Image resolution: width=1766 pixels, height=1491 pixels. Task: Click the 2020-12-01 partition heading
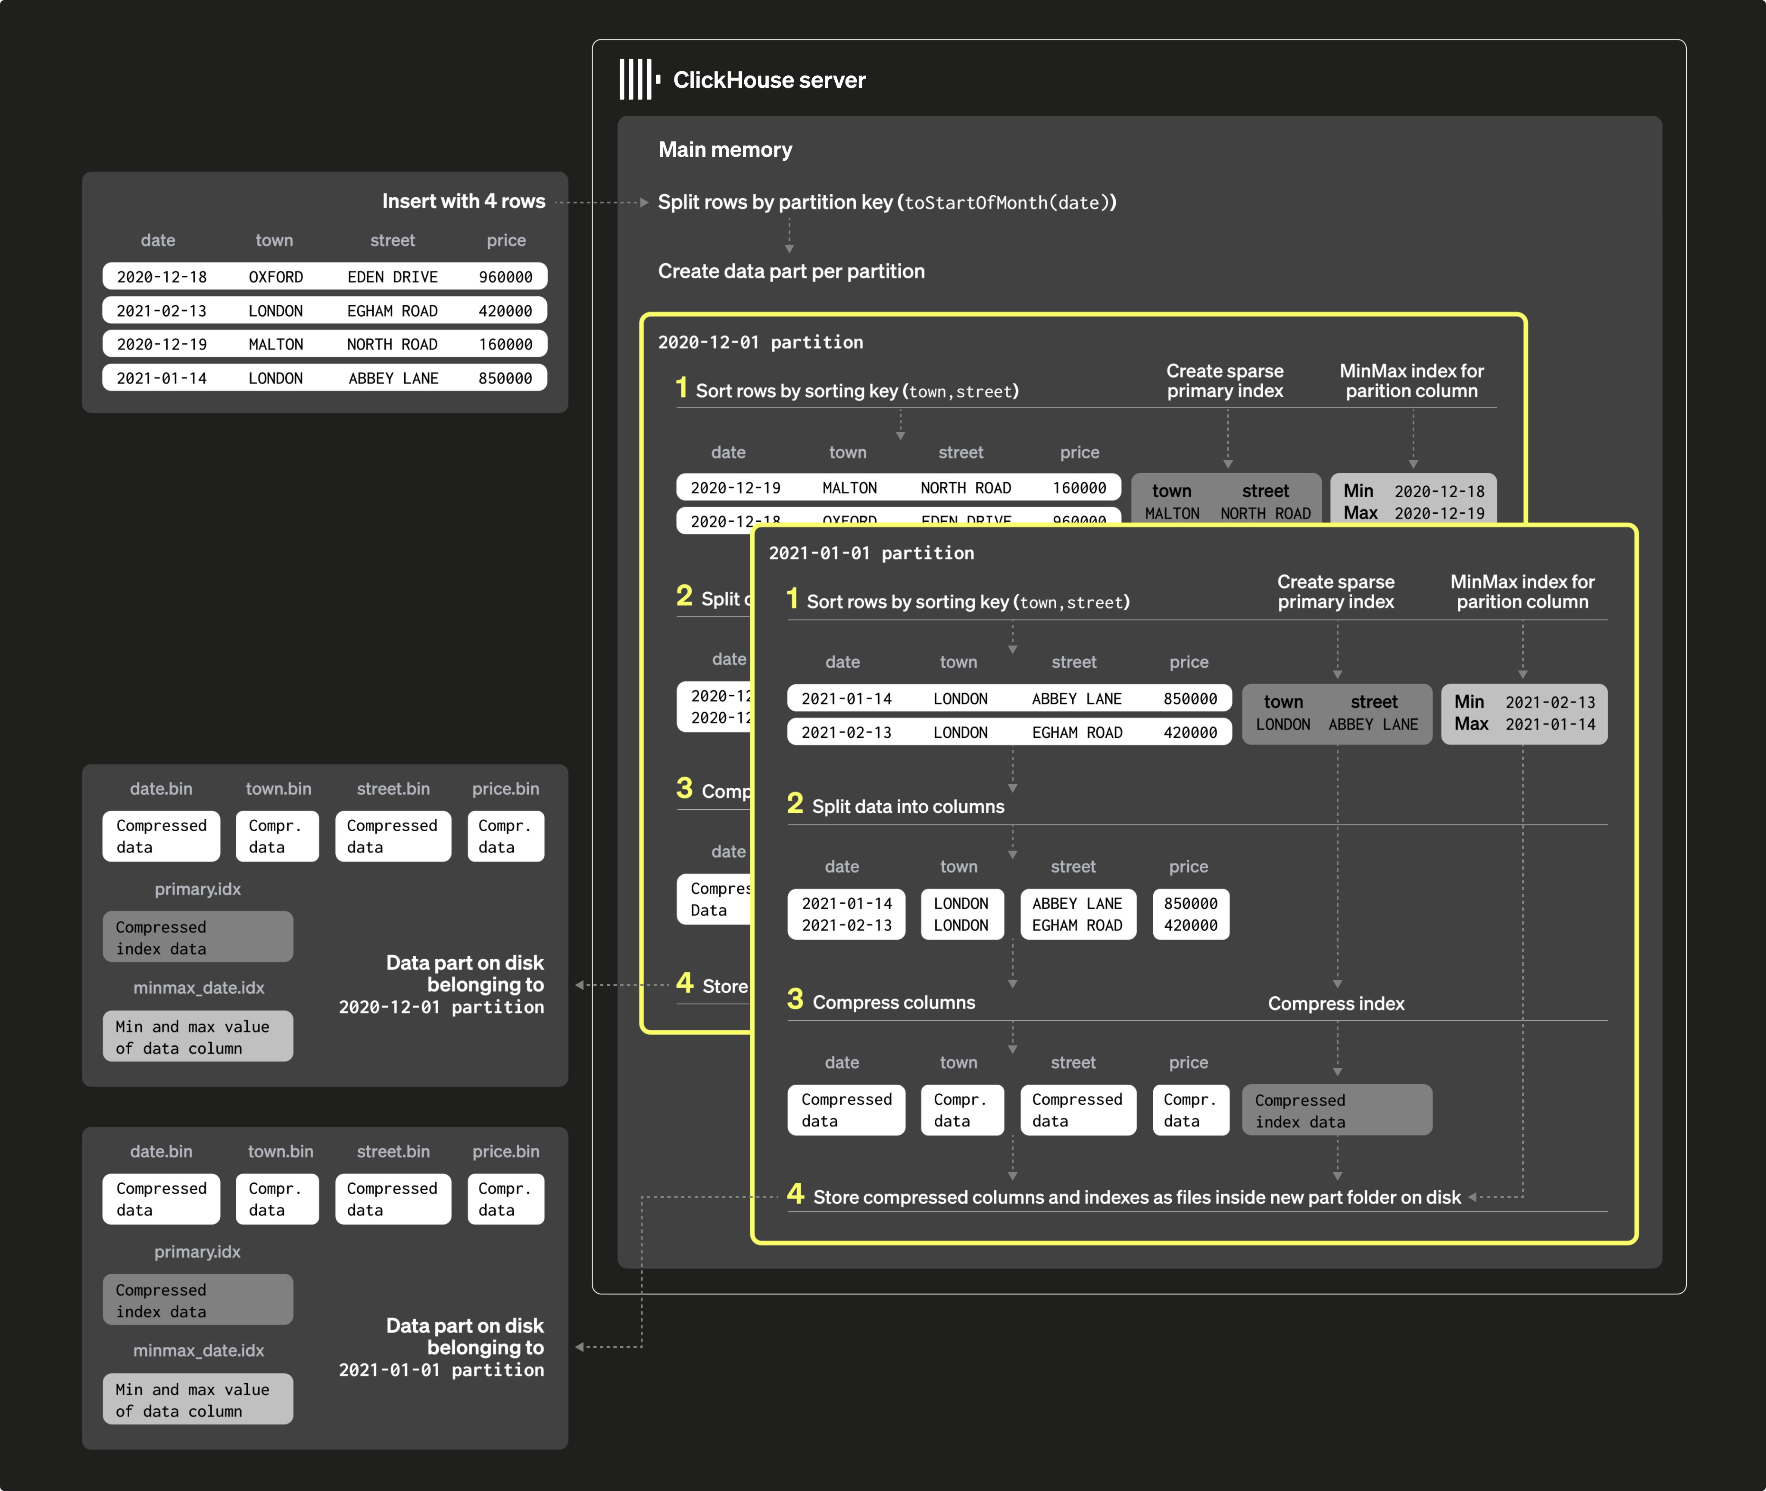click(760, 342)
